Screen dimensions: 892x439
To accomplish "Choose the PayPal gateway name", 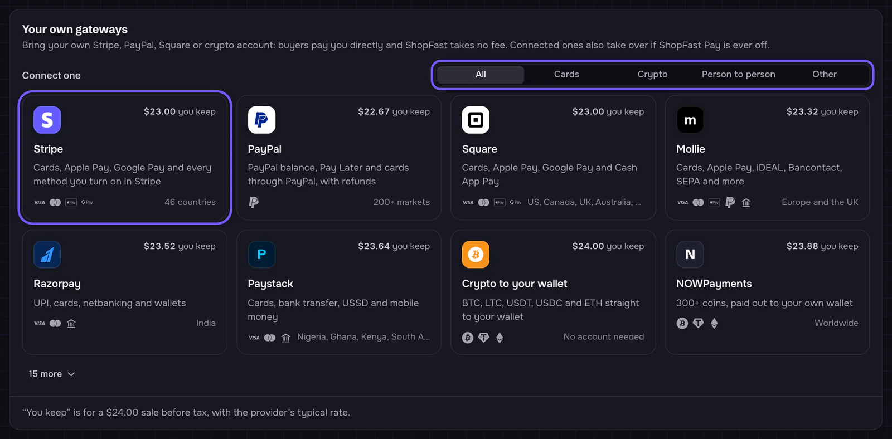I will pyautogui.click(x=264, y=149).
